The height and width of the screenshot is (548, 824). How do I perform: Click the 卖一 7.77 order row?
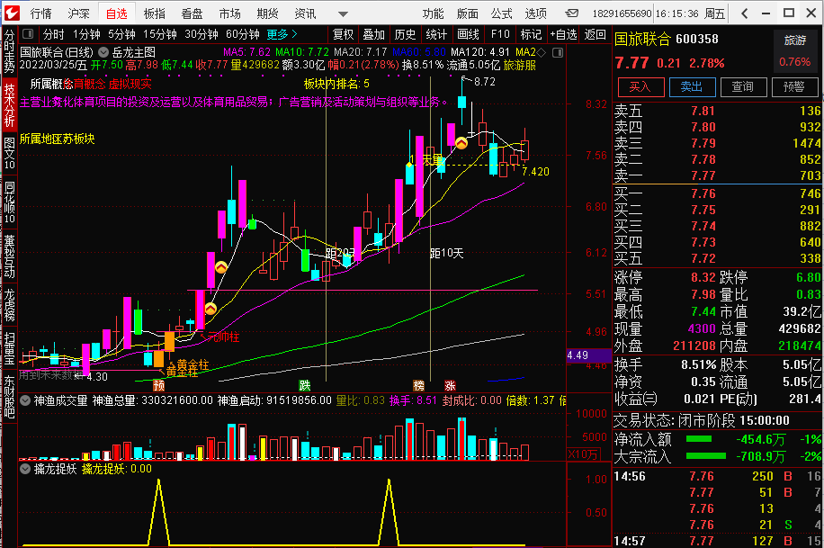718,175
